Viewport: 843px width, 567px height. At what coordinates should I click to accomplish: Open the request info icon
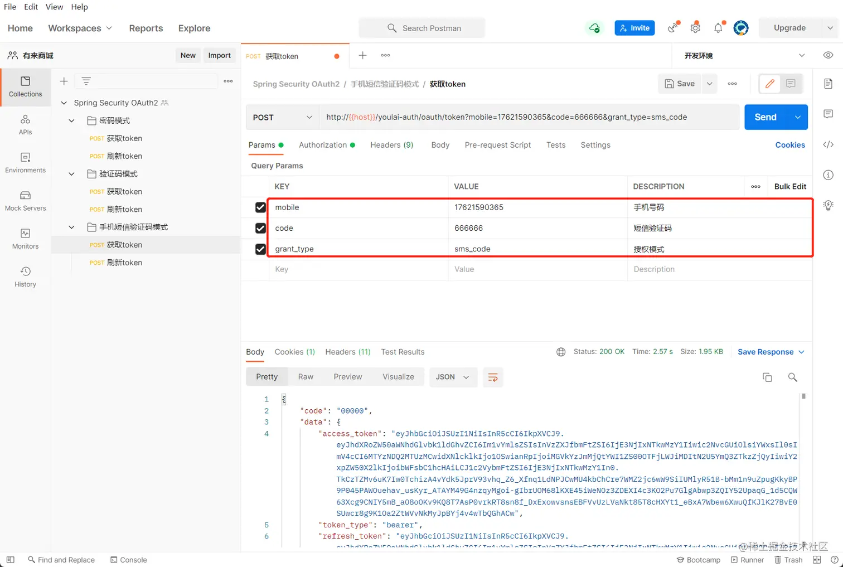[x=828, y=175]
